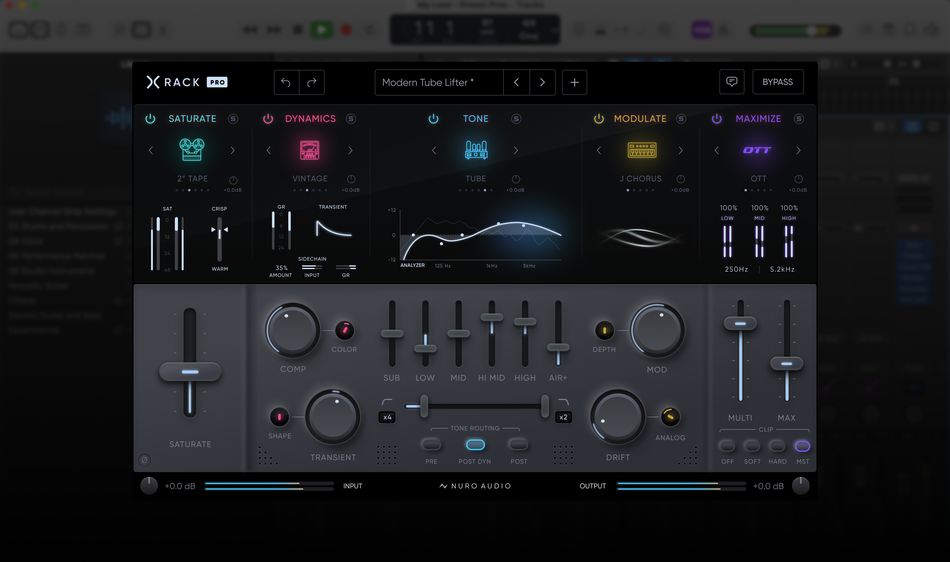Select POST tone routing option
This screenshot has height=562, width=950.
519,445
